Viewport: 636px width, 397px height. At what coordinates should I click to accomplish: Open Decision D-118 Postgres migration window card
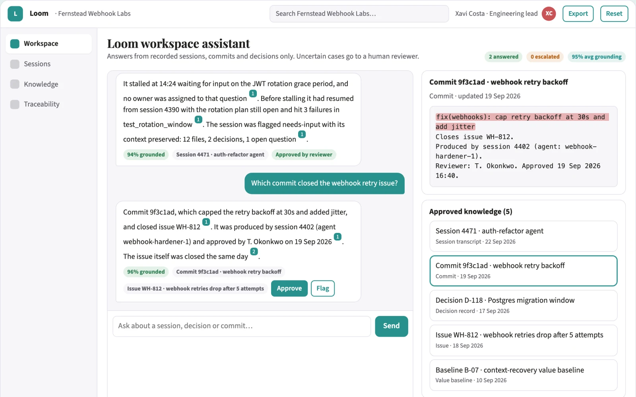524,306
